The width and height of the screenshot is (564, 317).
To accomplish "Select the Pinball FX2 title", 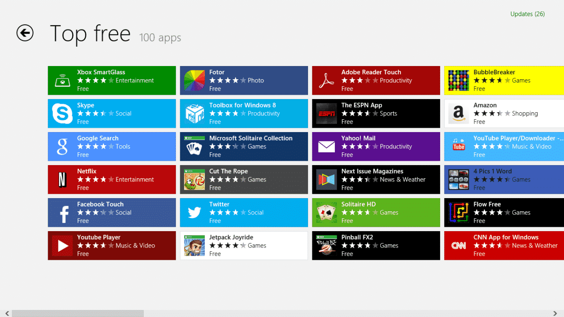I will click(x=357, y=237).
